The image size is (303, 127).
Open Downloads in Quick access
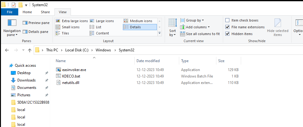click(x=27, y=80)
